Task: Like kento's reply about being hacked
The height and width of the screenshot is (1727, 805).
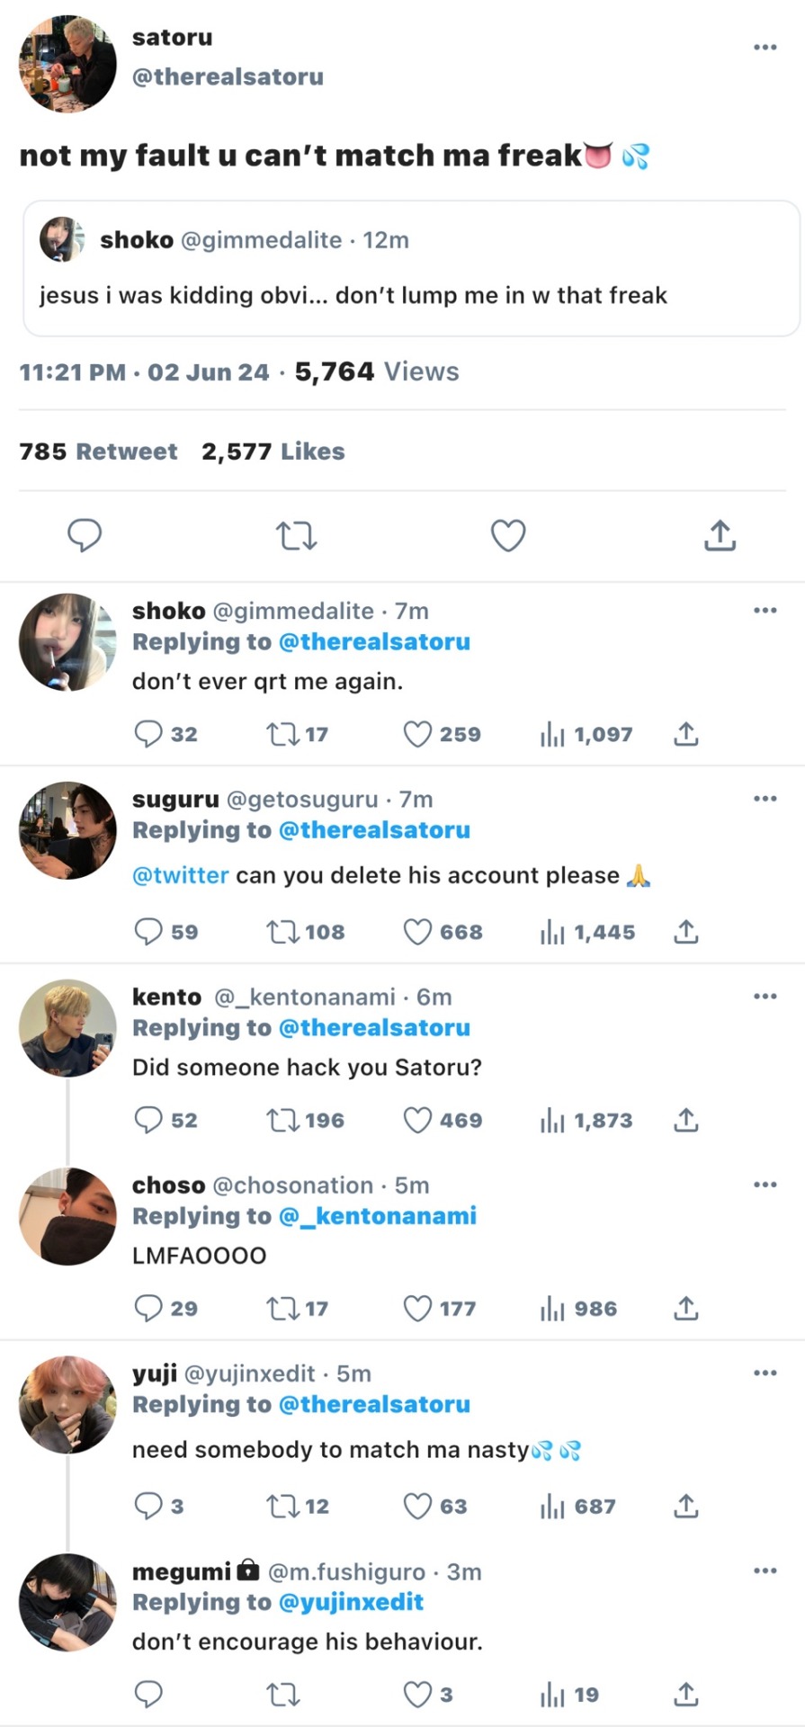Action: (417, 1120)
